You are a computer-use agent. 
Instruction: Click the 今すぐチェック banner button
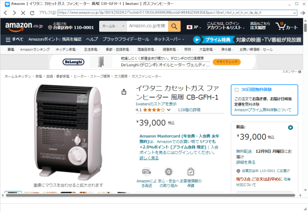tap(227, 62)
